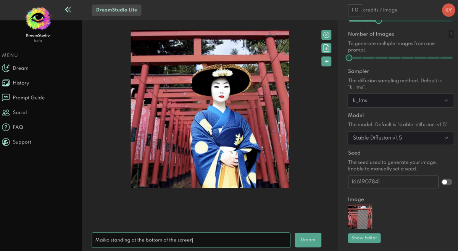Viewport: 458px width, 251px height.
Task: Click Show Editor under the Image section
Action: 364,238
